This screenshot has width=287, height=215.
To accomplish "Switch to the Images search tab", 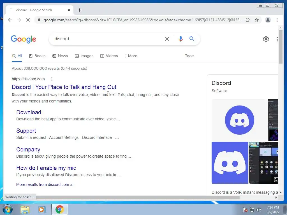I will click(84, 56).
